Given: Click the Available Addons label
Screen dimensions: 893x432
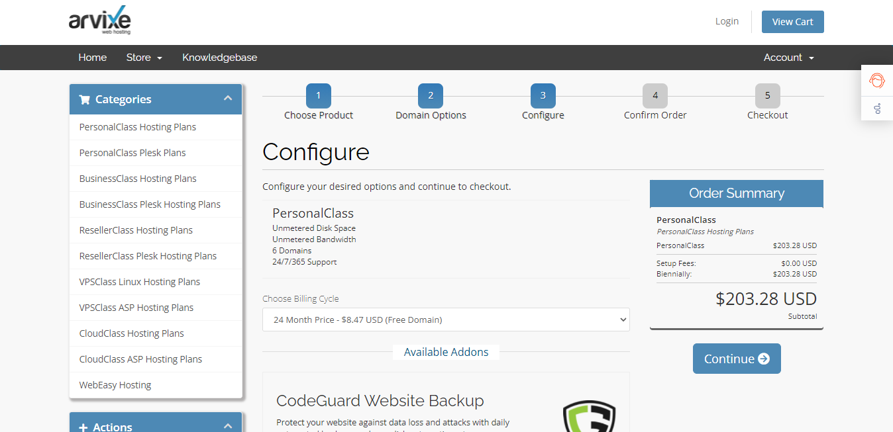Looking at the screenshot, I should click(x=446, y=352).
